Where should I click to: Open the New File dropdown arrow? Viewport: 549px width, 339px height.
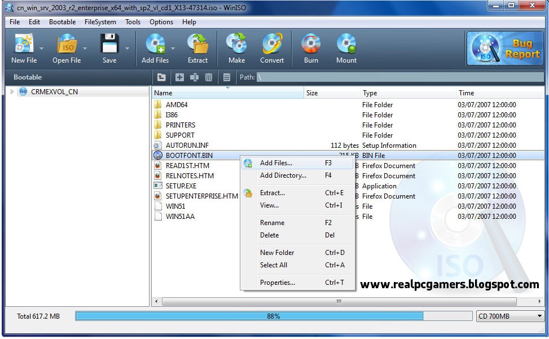coord(41,49)
